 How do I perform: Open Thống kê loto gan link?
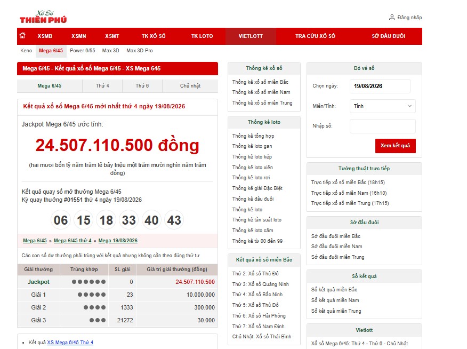[252, 146]
